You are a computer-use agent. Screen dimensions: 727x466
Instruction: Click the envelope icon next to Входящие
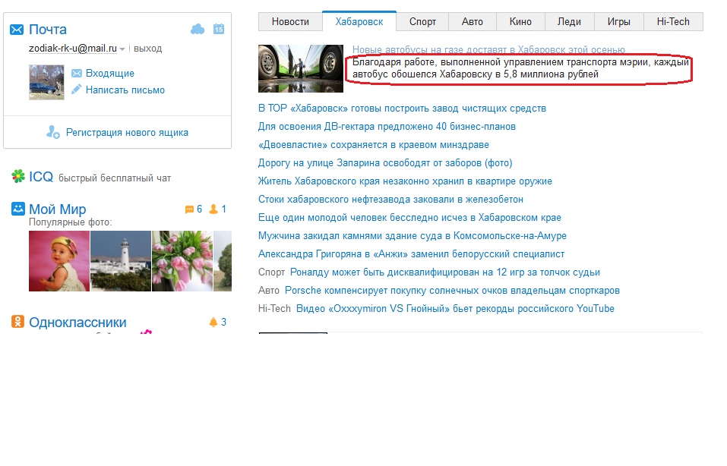pyautogui.click(x=77, y=74)
